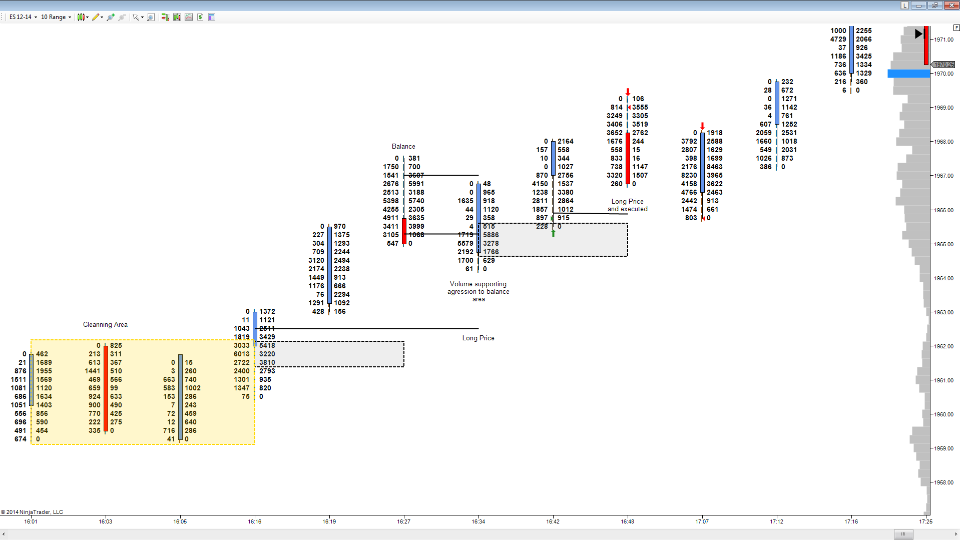Expand the drawing tools dropdown arrow
The height and width of the screenshot is (540, 960).
102,17
